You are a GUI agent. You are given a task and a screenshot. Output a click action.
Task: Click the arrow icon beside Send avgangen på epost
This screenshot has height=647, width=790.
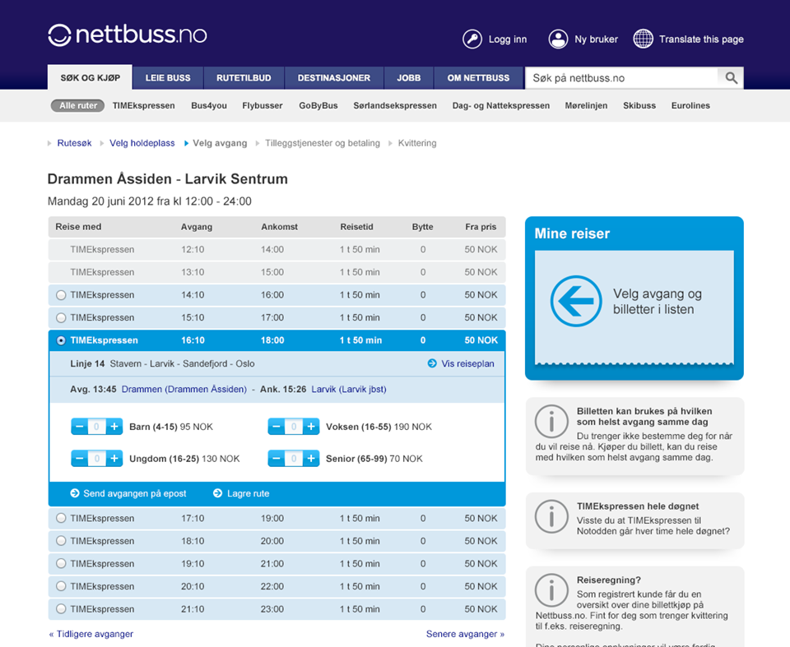(75, 493)
